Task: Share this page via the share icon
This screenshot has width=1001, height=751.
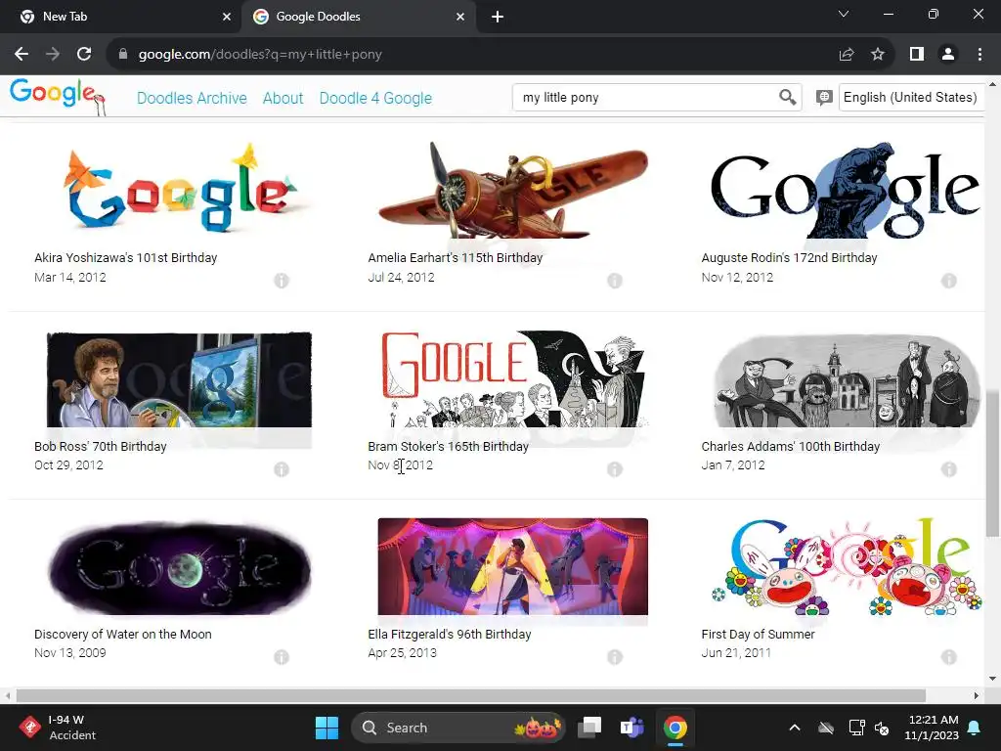Action: (847, 55)
